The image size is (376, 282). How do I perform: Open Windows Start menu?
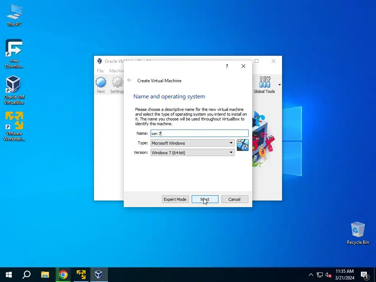point(9,275)
